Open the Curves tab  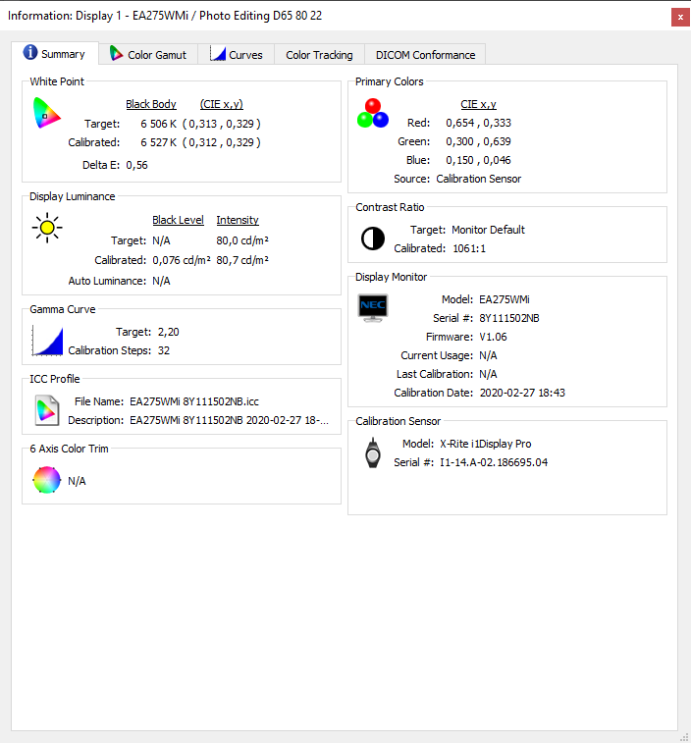(x=237, y=55)
